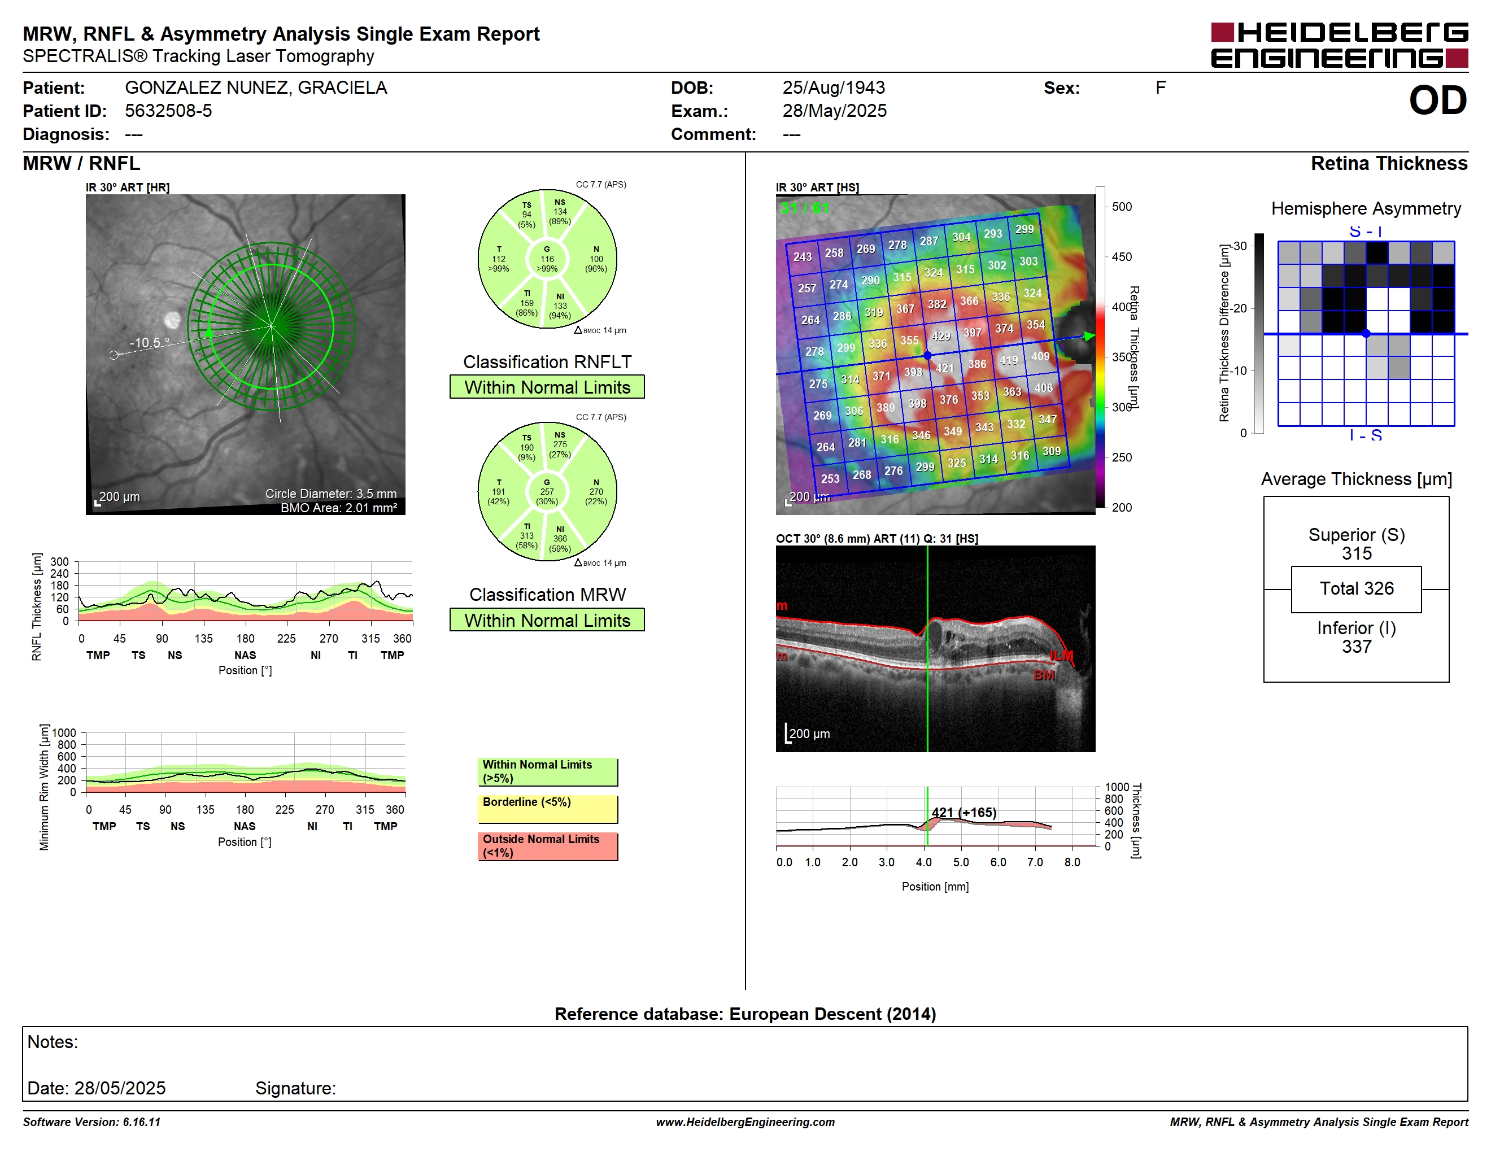The image size is (1491, 1152).
Task: Click the Circle Diameter: 3.5 mm label
Action: click(x=331, y=494)
